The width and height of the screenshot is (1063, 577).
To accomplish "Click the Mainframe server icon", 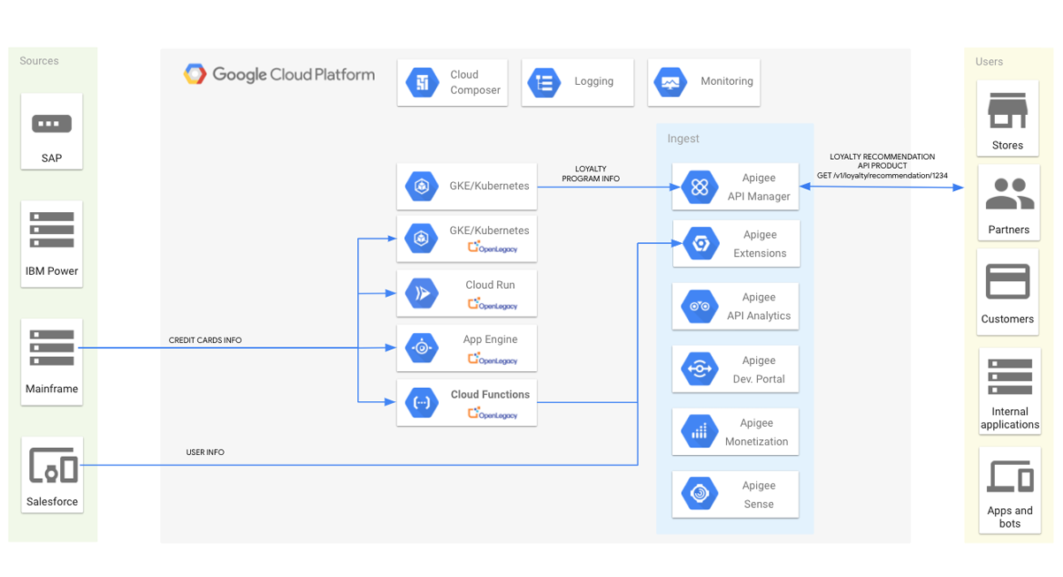I will [x=52, y=348].
